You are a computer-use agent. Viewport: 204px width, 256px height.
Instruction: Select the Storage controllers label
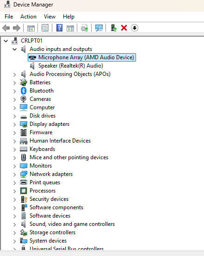[52, 232]
